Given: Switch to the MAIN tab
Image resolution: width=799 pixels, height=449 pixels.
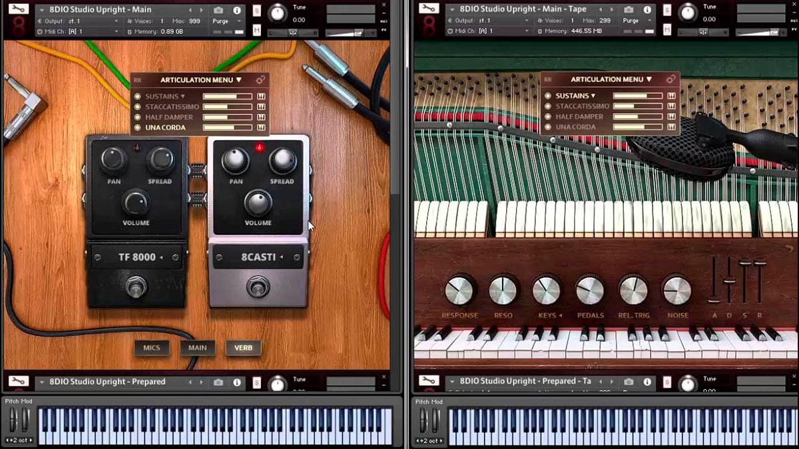Looking at the screenshot, I should point(197,348).
